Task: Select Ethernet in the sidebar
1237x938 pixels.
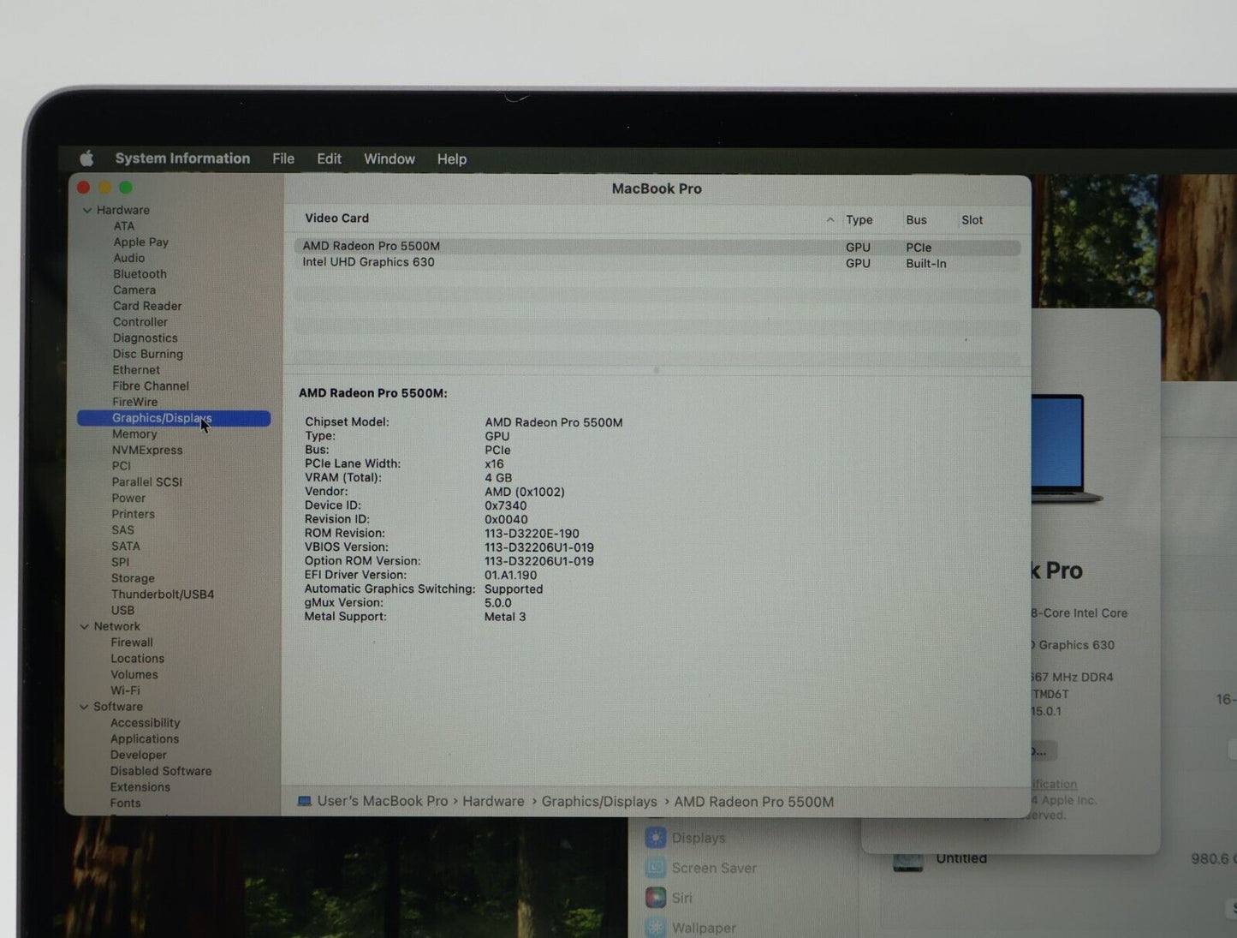Action: [136, 370]
